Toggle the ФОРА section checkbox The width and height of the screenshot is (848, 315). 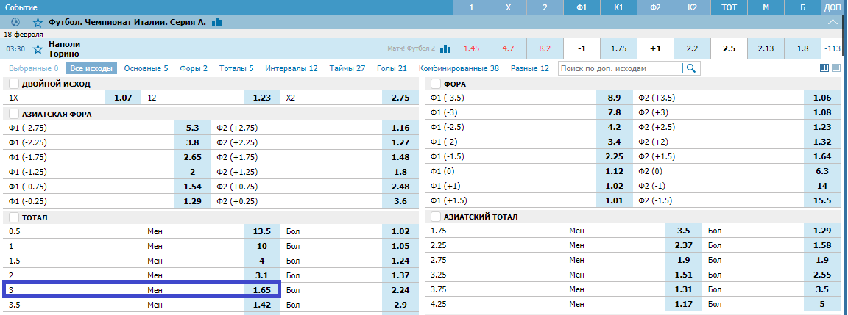tap(435, 84)
